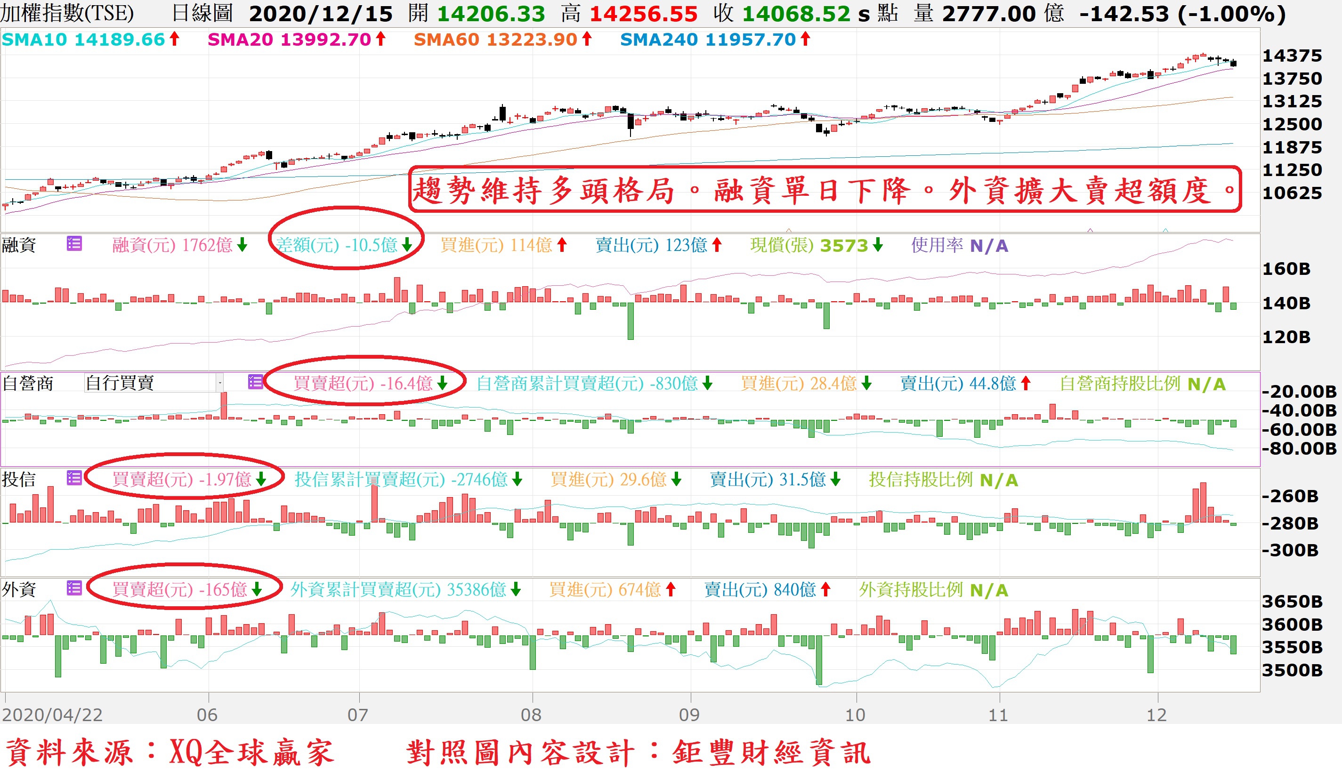
Task: Open the 外資 panel settings list icon
Action: tap(74, 588)
